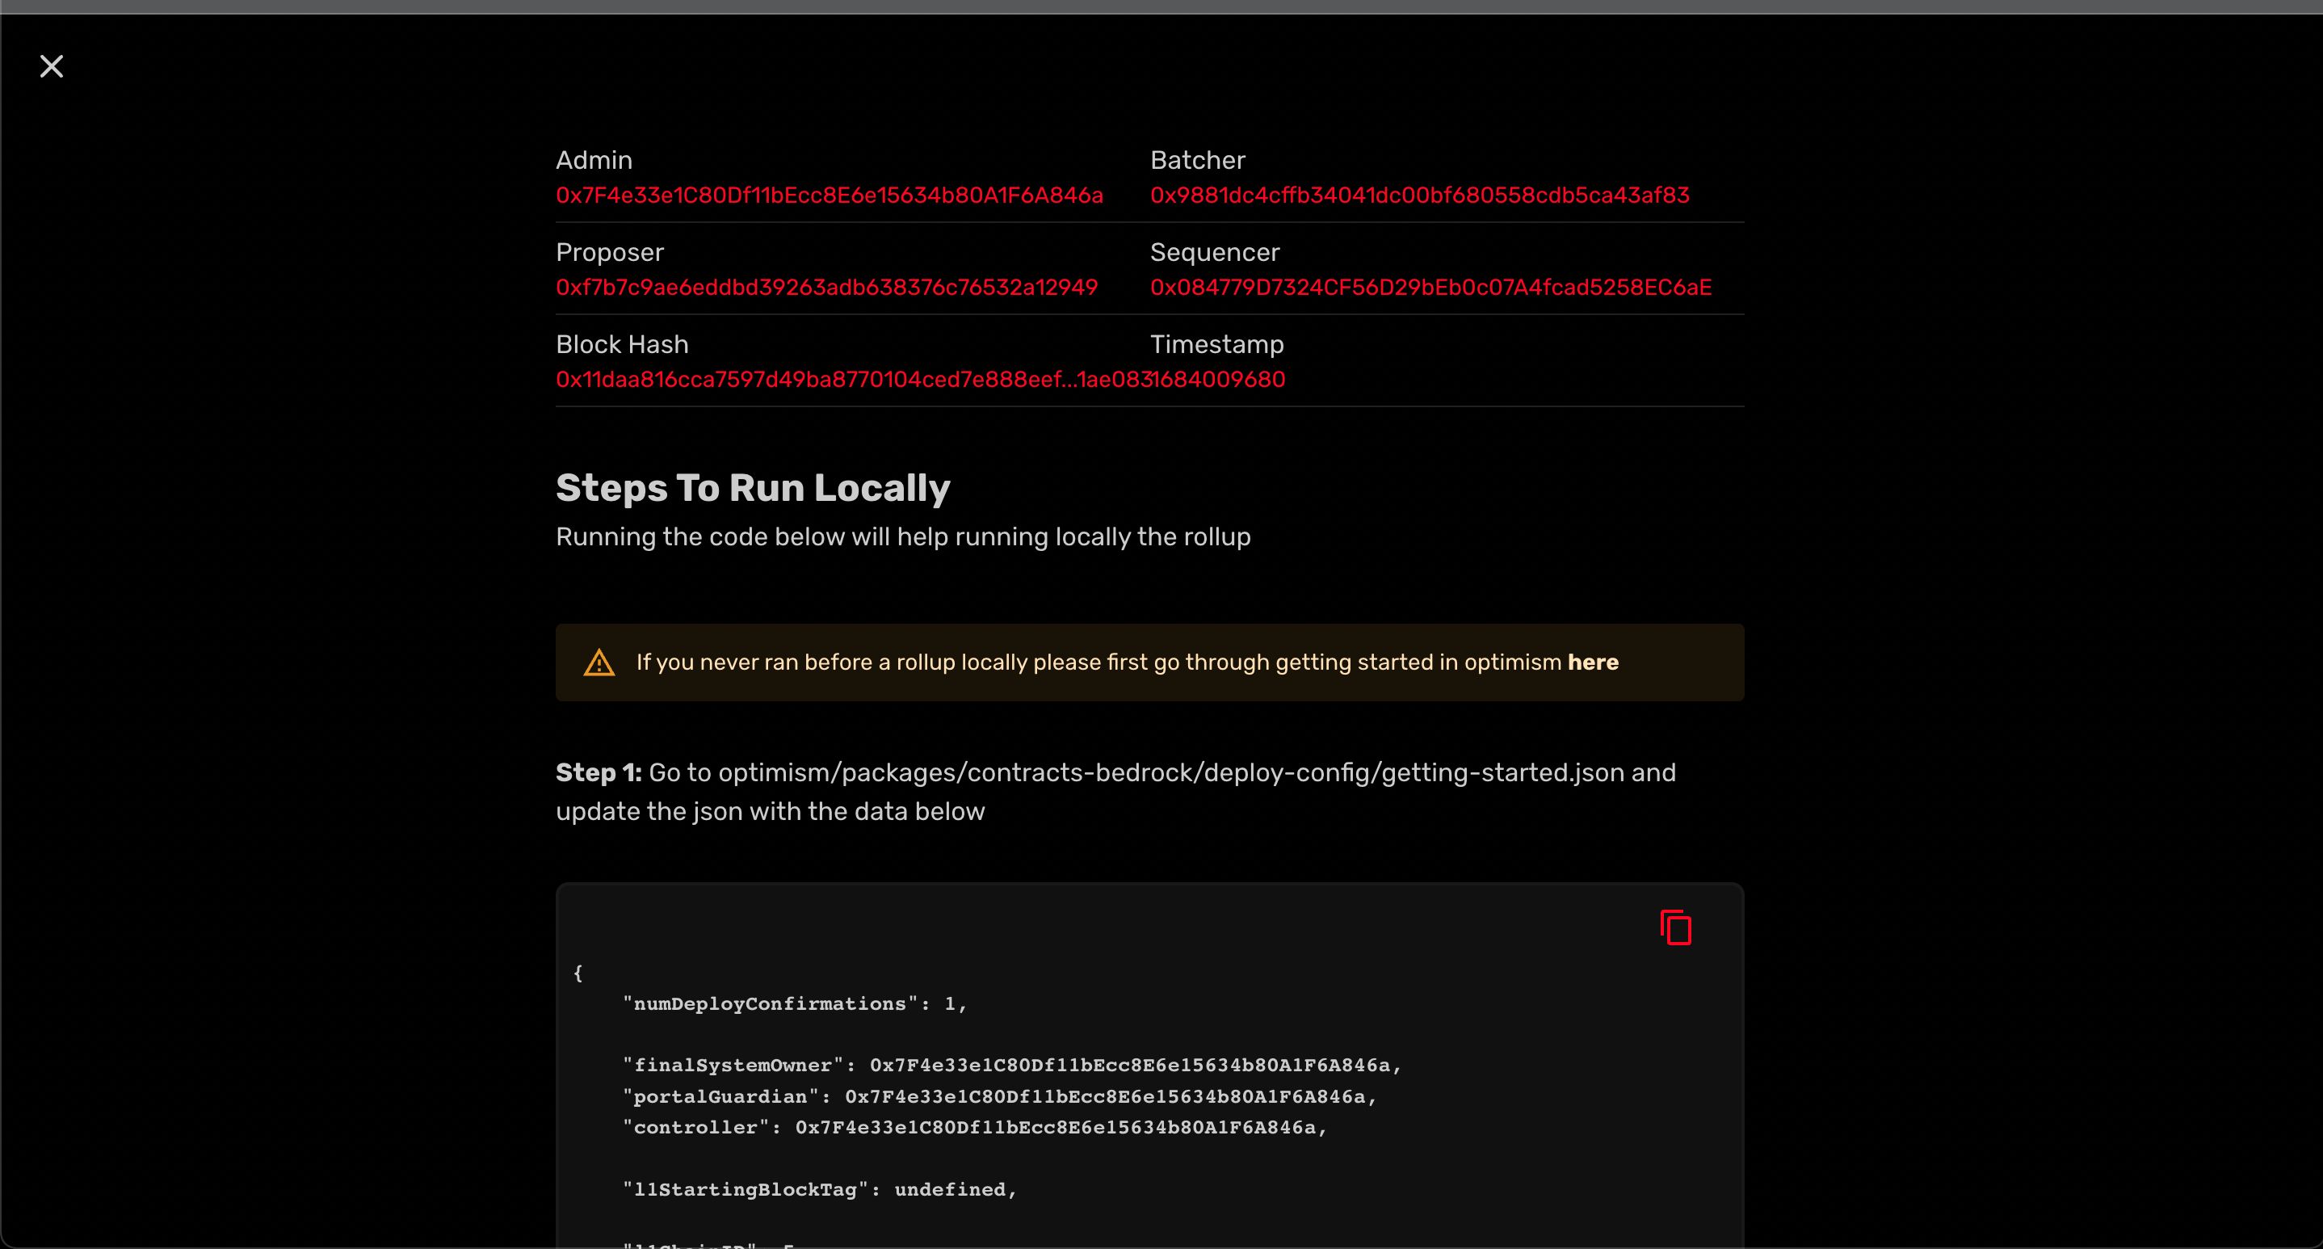The width and height of the screenshot is (2323, 1249).
Task: Select the Proposer label
Action: point(610,253)
